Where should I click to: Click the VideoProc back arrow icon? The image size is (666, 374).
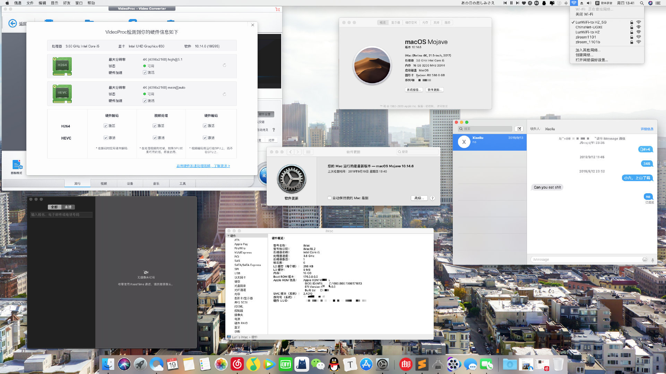click(x=12, y=23)
